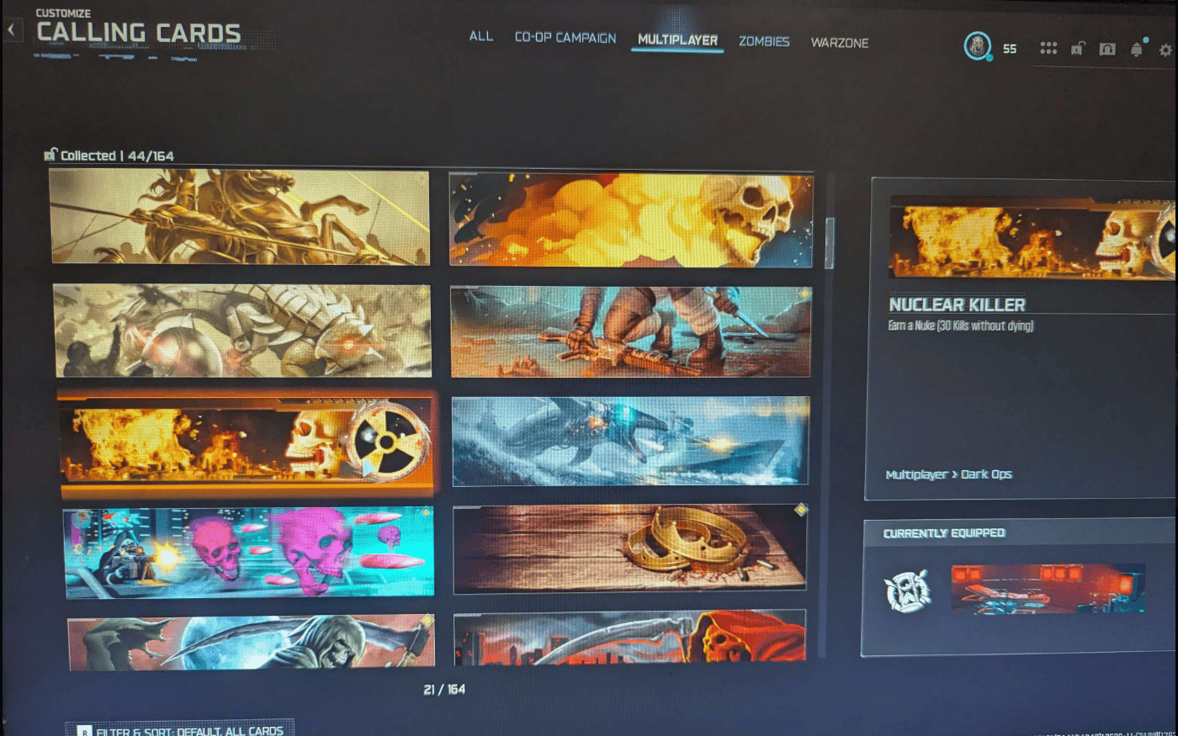
Task: Select the gold rings on wood card
Action: [x=630, y=549]
